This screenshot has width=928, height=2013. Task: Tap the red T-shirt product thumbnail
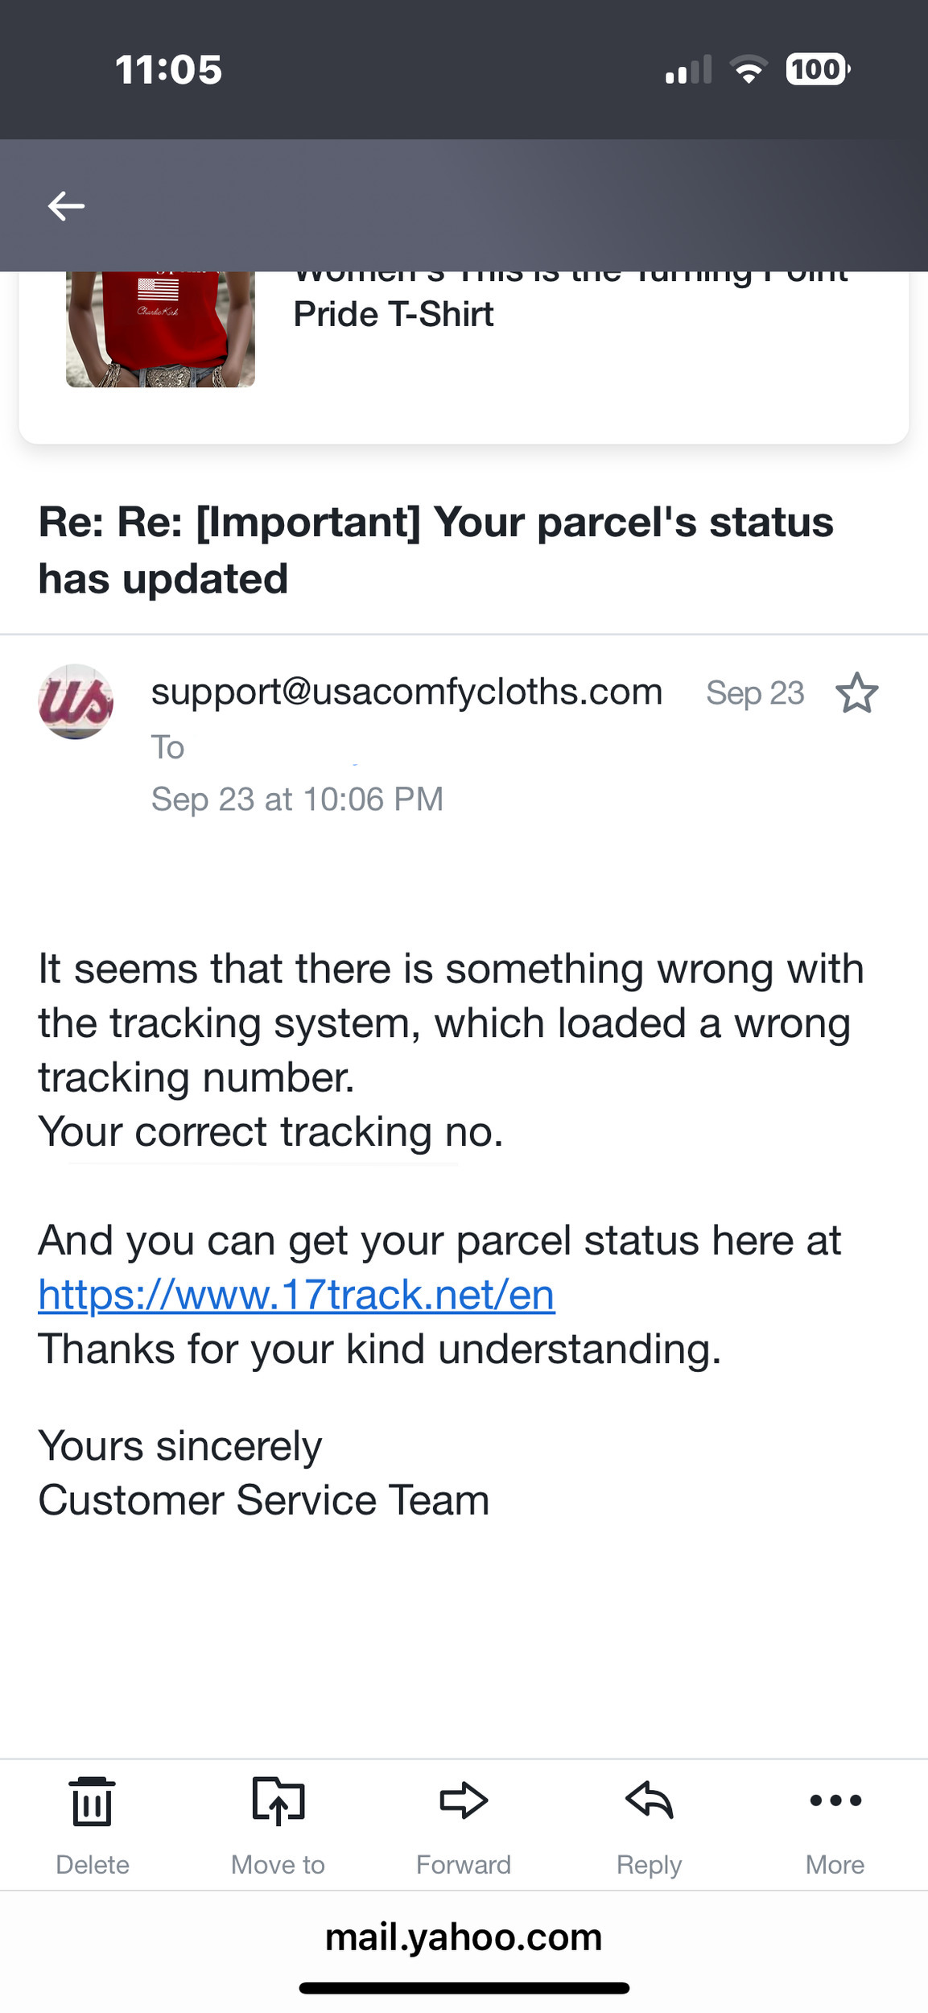(x=160, y=329)
